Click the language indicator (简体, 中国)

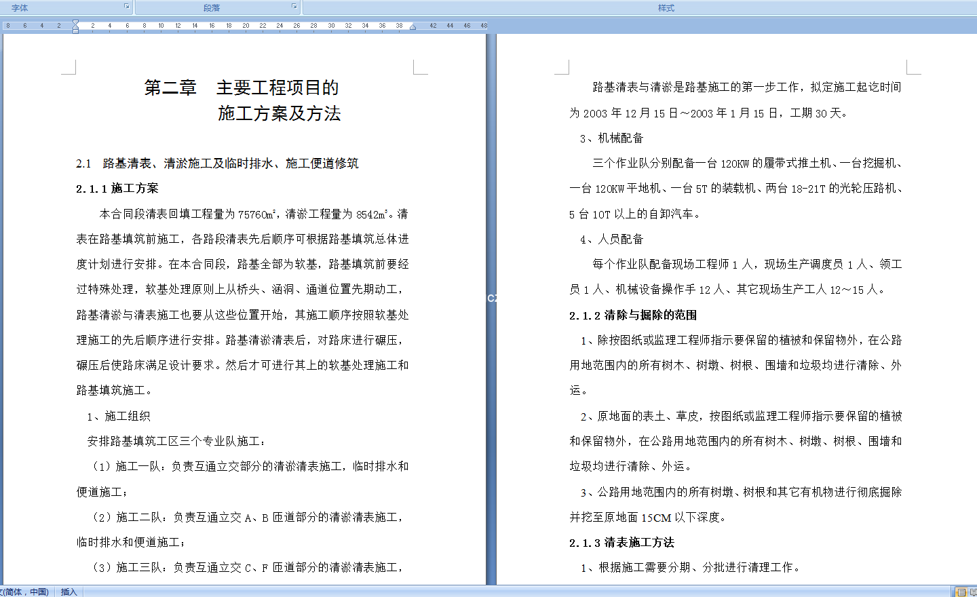(x=26, y=592)
